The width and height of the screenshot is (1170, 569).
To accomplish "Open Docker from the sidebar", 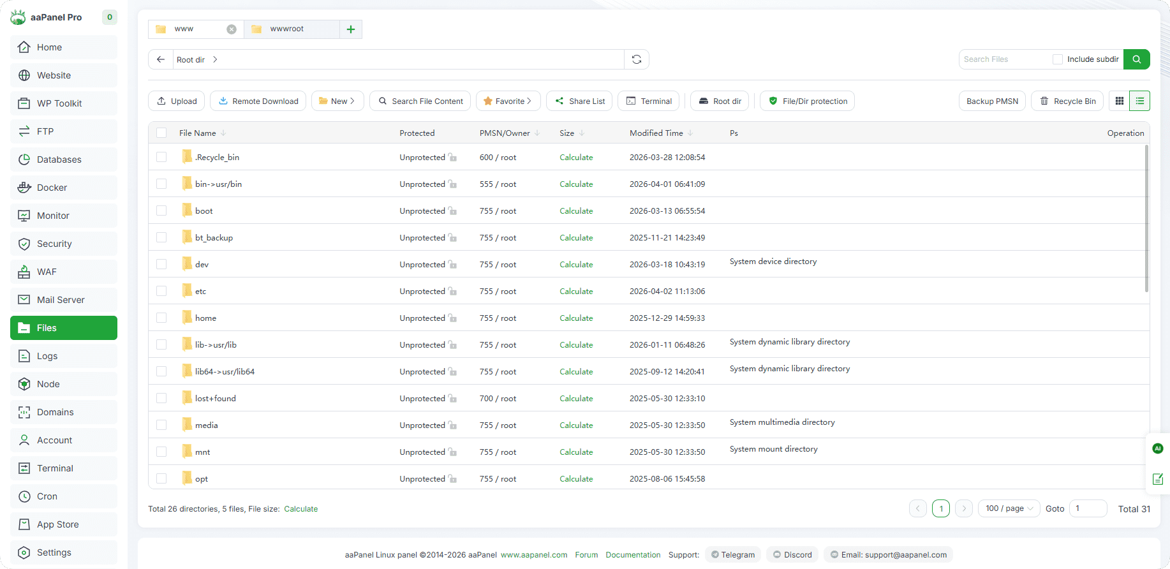I will coord(52,188).
